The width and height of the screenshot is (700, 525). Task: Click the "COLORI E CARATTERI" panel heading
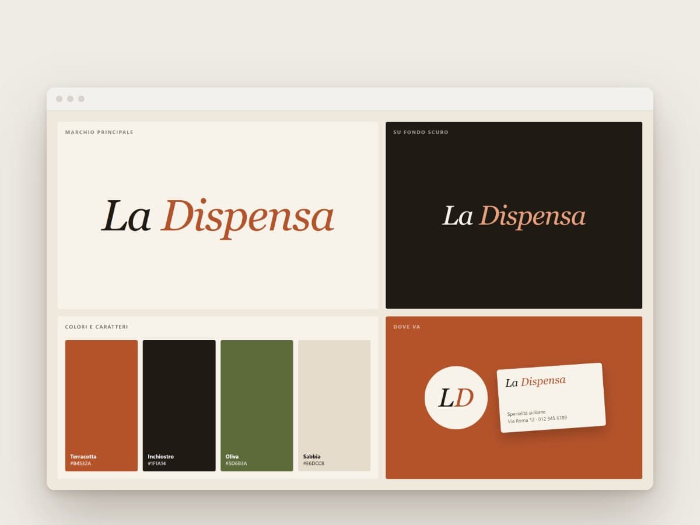(97, 327)
